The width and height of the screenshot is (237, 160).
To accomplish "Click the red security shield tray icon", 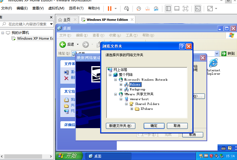I will [211, 156].
